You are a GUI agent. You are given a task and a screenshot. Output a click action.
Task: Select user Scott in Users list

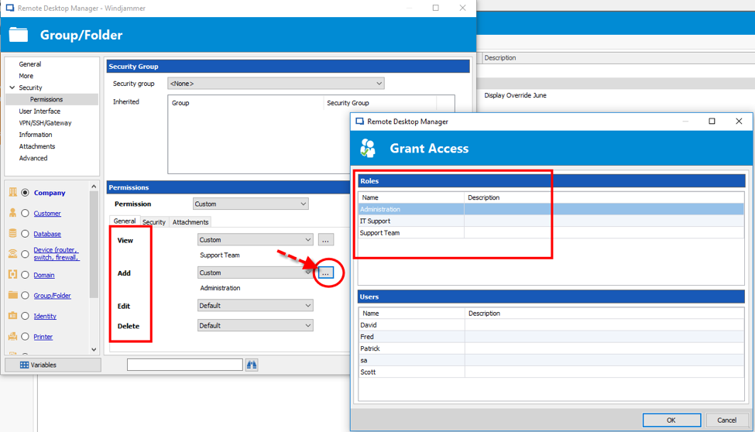click(551, 372)
